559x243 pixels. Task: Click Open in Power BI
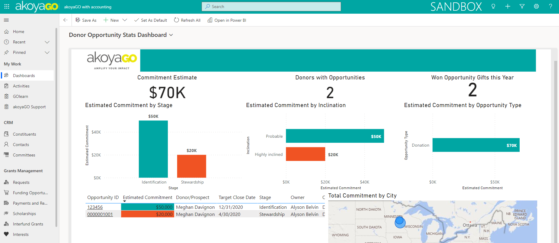coord(227,20)
